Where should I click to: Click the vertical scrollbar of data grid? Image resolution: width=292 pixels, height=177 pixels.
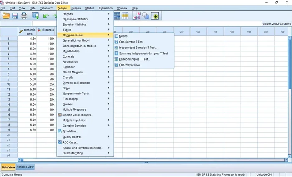tap(289, 96)
